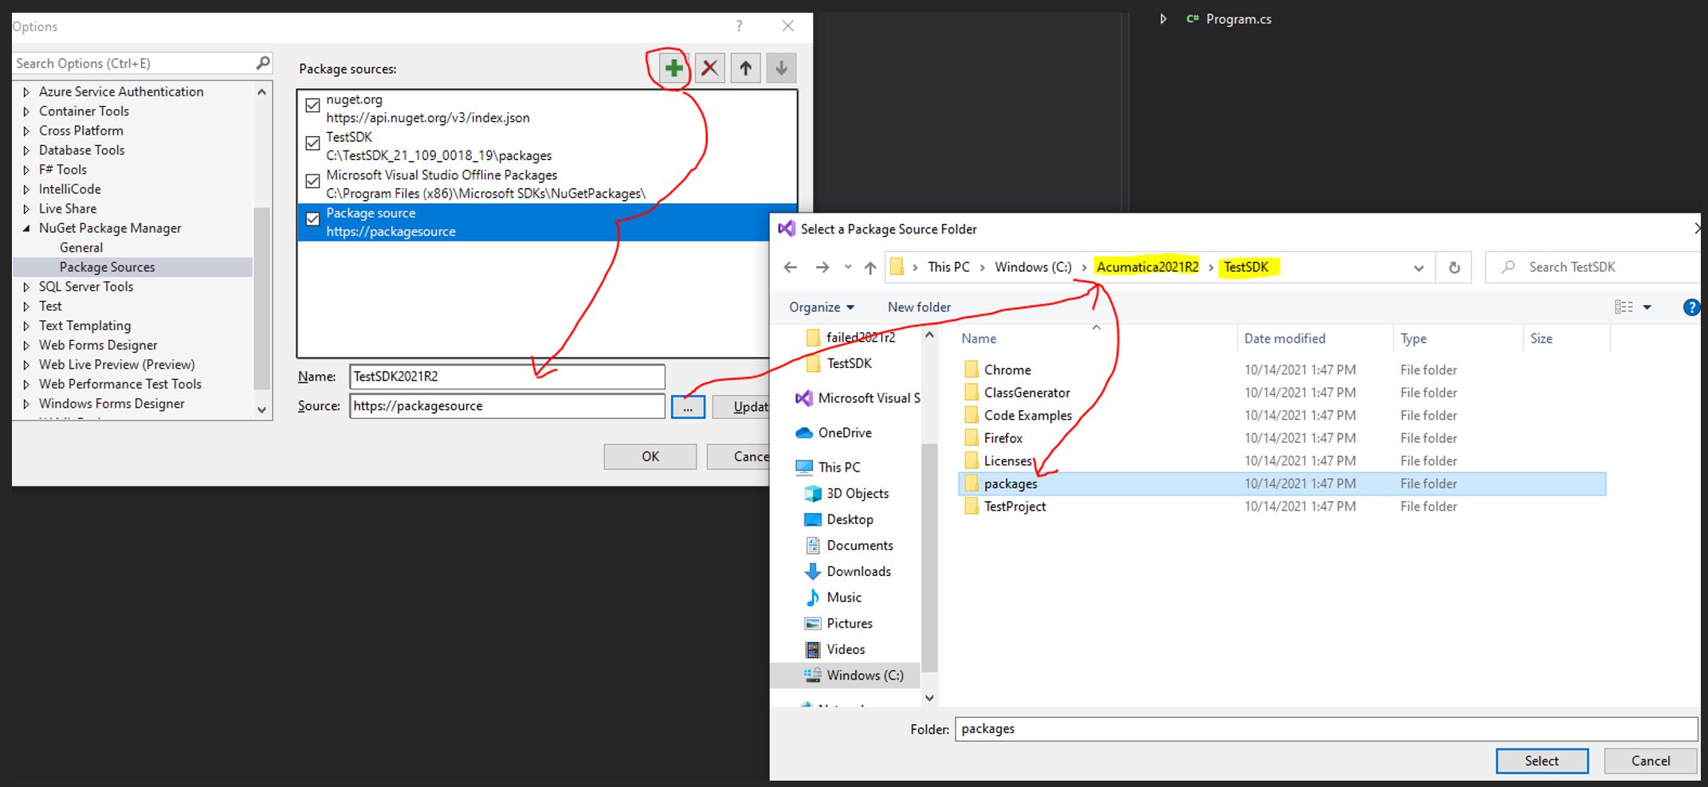Refresh the TestSDK folder view
The height and width of the screenshot is (787, 1708).
[x=1454, y=268]
